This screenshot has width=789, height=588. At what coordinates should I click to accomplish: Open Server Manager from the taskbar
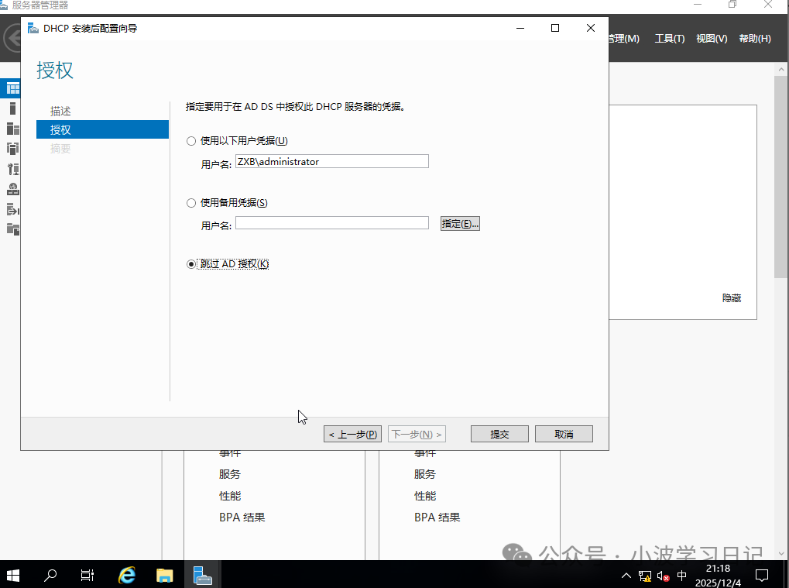click(x=201, y=575)
